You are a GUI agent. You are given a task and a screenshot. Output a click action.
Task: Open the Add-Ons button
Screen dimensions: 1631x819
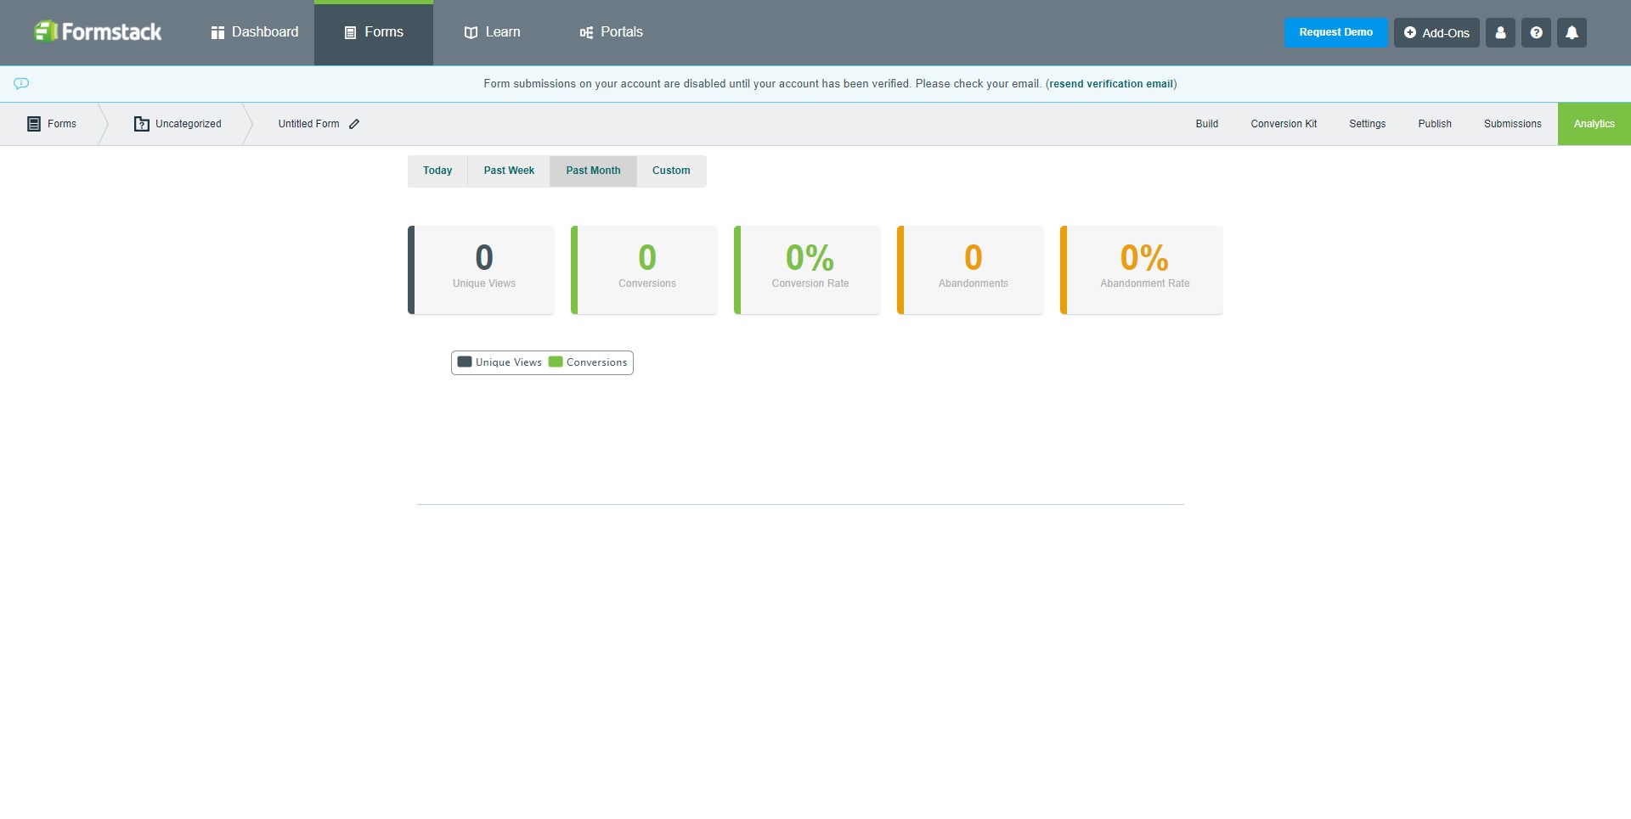[x=1436, y=32]
